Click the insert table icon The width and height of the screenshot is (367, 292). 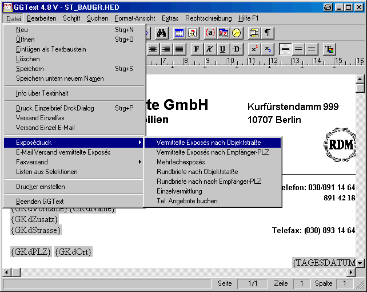(x=179, y=33)
